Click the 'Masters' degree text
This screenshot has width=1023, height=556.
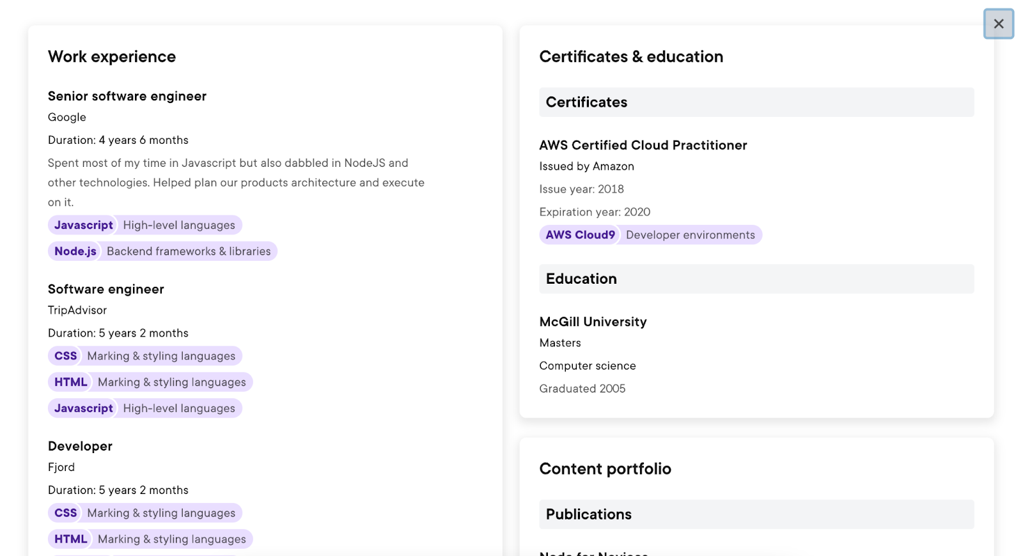click(x=560, y=343)
